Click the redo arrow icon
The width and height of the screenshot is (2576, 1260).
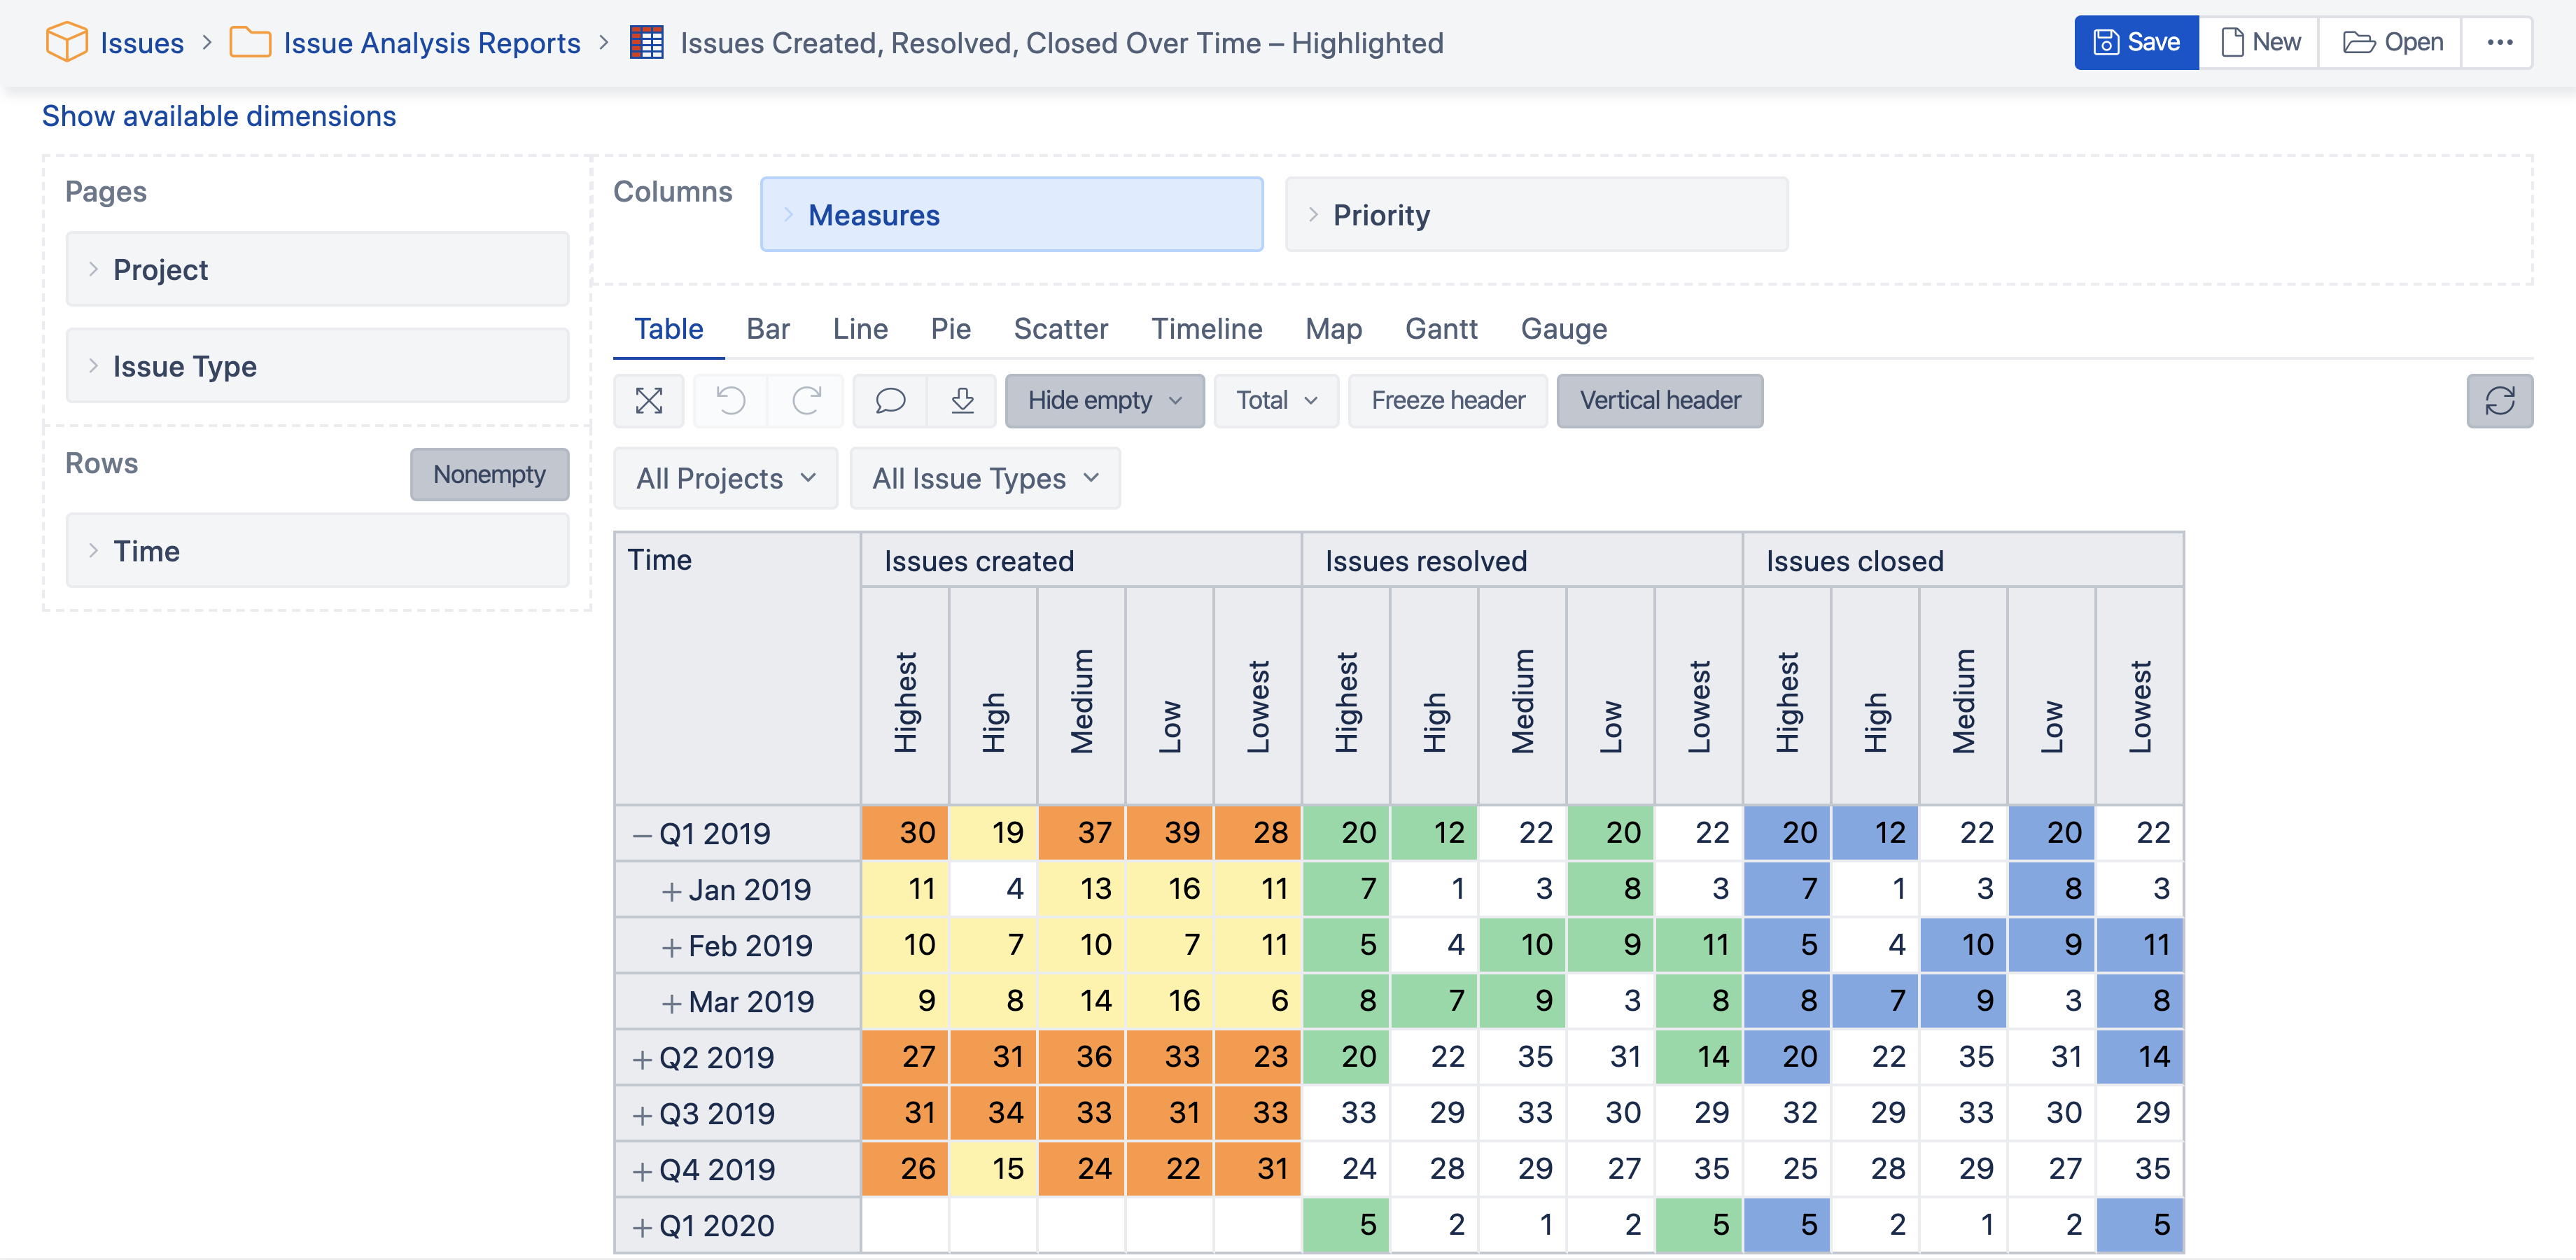pos(807,401)
